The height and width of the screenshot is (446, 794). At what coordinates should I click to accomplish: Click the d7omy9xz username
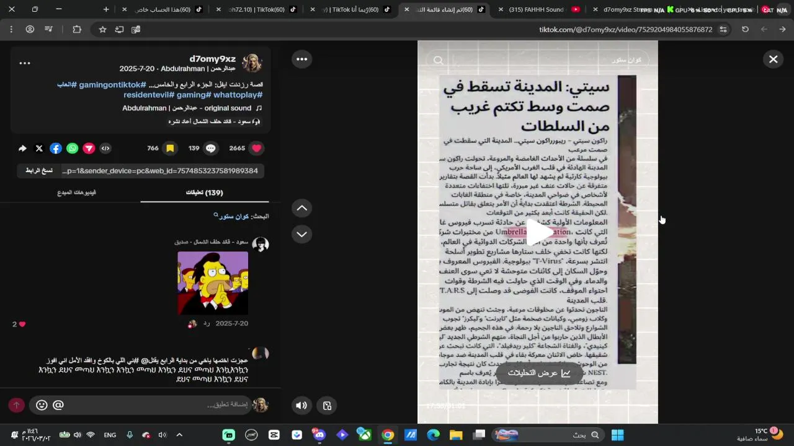pos(213,58)
